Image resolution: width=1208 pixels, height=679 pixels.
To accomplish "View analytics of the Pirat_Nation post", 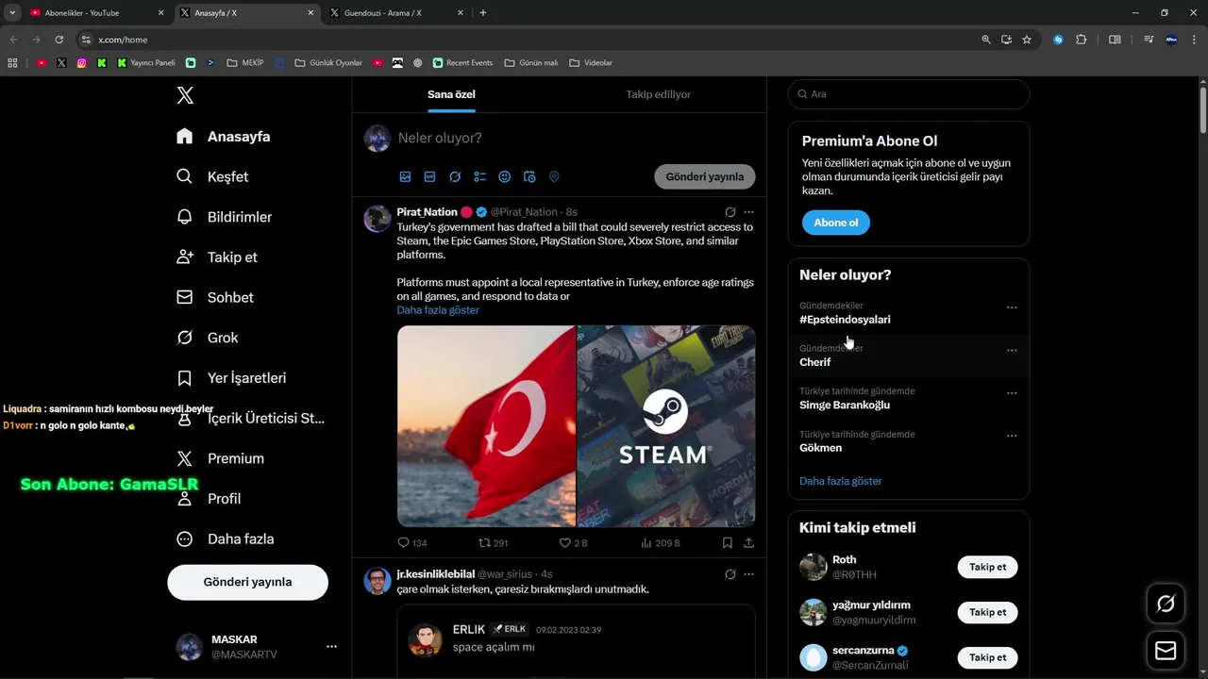I will tap(661, 543).
